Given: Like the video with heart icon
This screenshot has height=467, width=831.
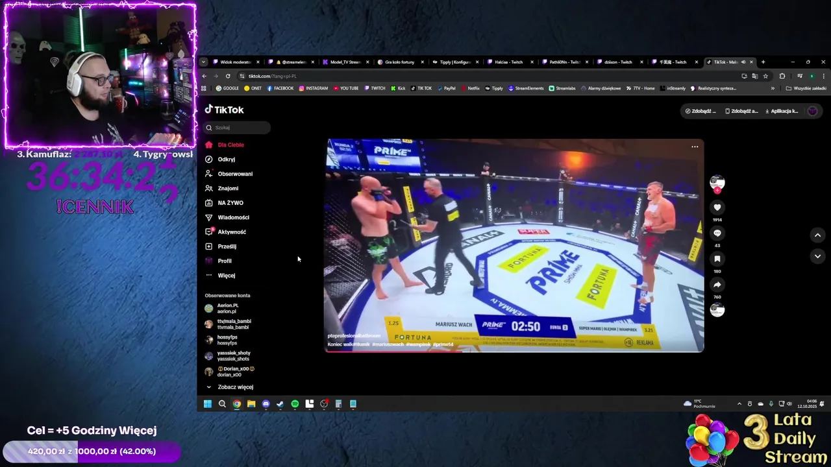Looking at the screenshot, I should 717,208.
